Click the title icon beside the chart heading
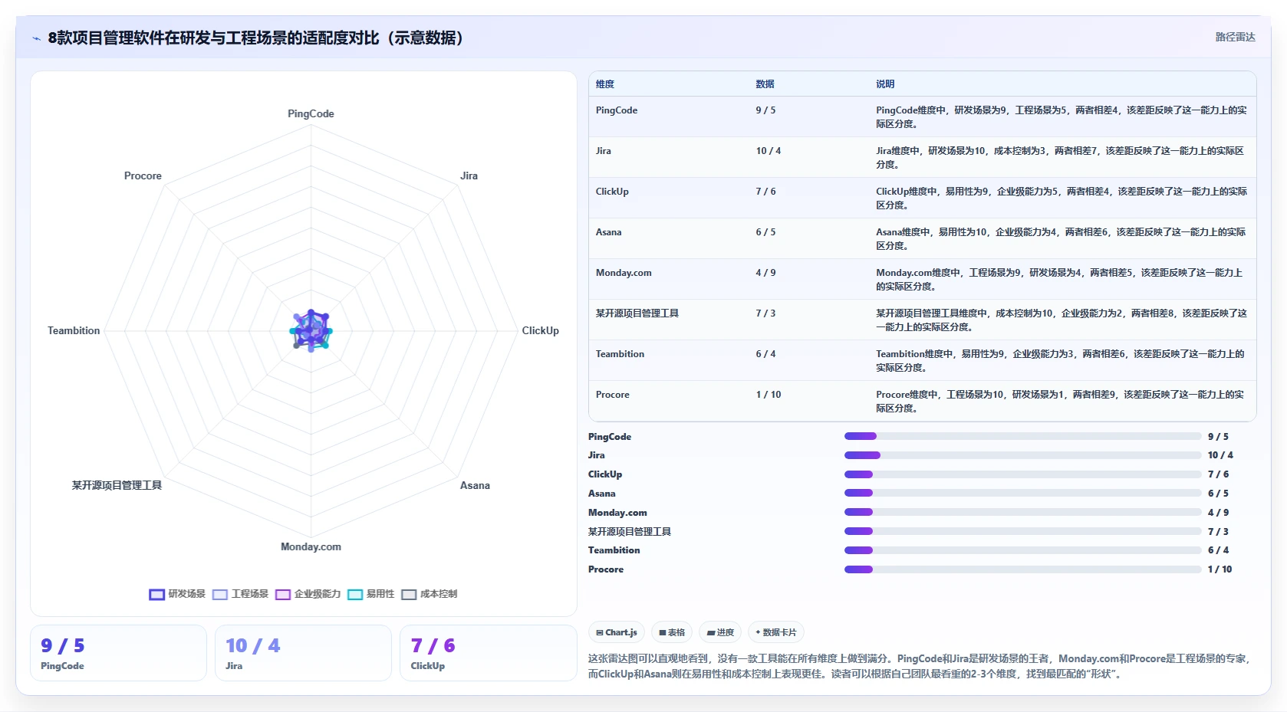This screenshot has width=1287, height=712. pos(36,38)
